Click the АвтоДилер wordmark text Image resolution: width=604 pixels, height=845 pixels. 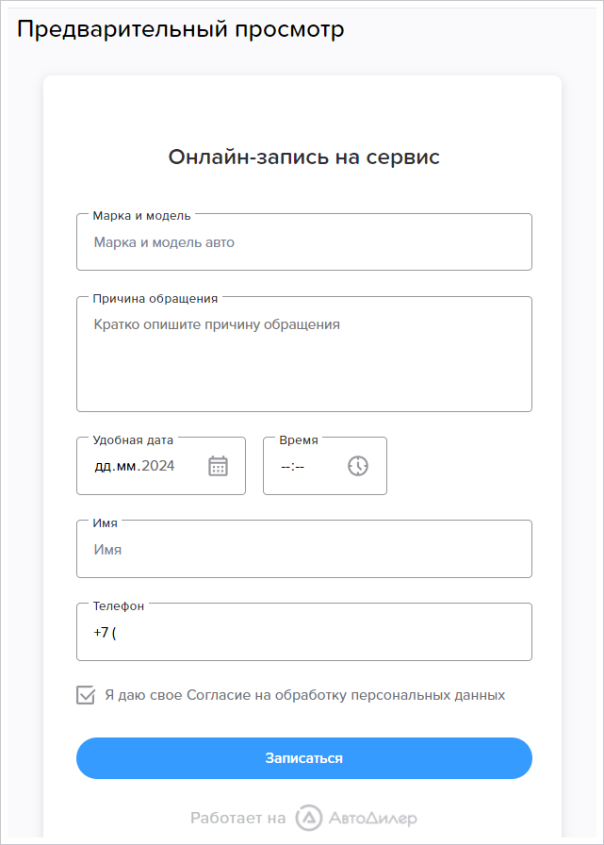(x=372, y=819)
